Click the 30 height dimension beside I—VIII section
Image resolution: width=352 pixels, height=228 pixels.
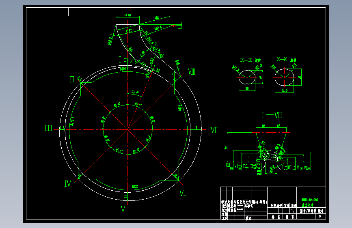click(x=226, y=148)
